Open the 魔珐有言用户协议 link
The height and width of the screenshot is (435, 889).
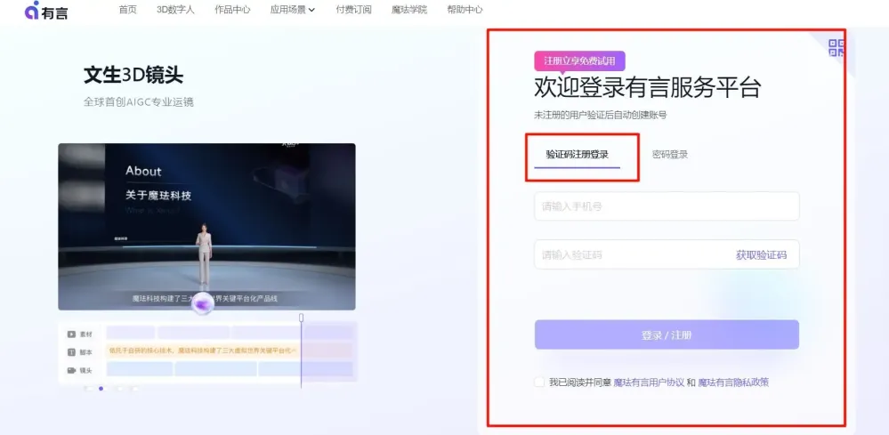(649, 383)
